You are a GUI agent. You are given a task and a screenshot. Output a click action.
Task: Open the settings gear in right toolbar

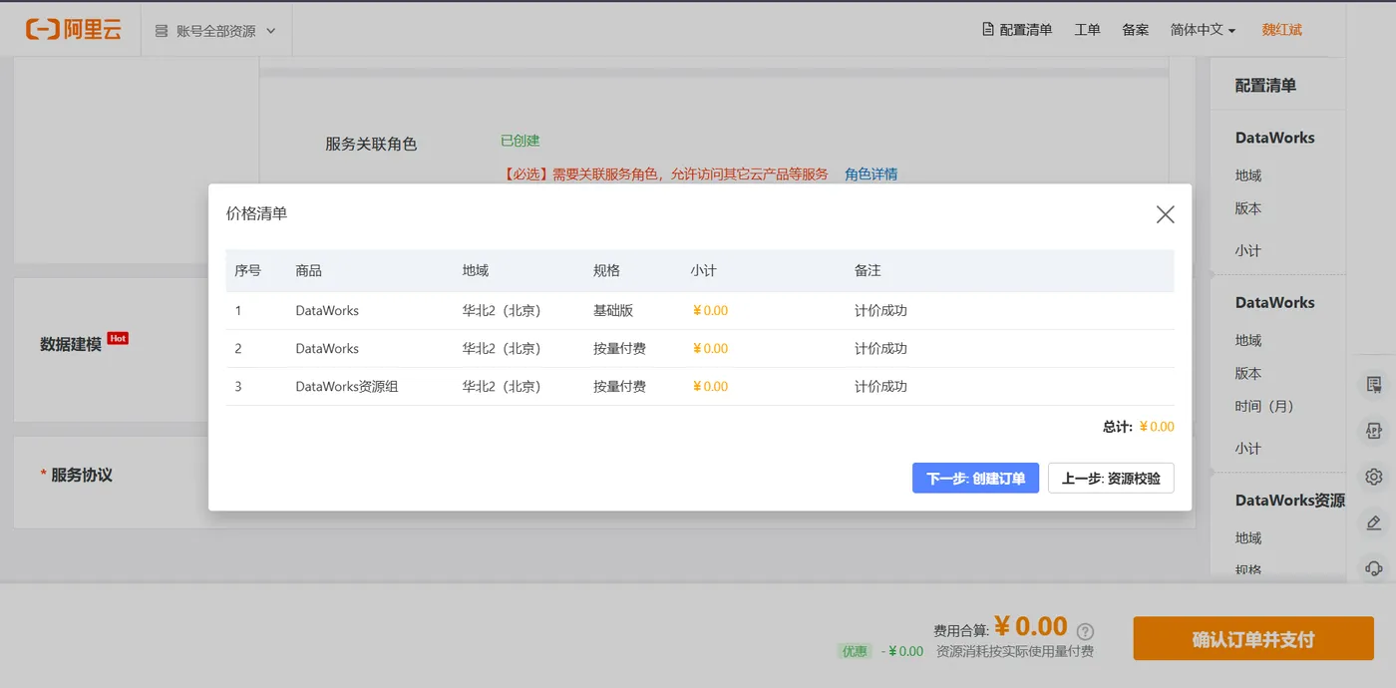tap(1374, 477)
